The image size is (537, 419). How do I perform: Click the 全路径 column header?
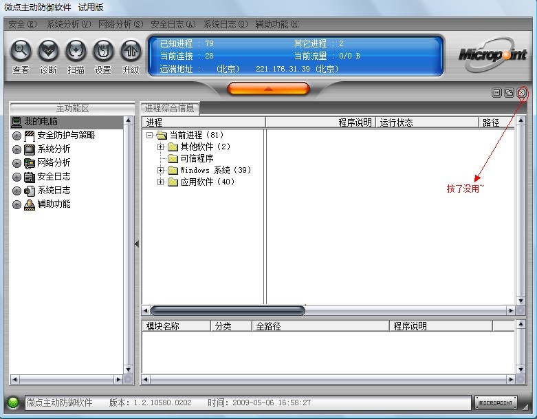click(320, 326)
